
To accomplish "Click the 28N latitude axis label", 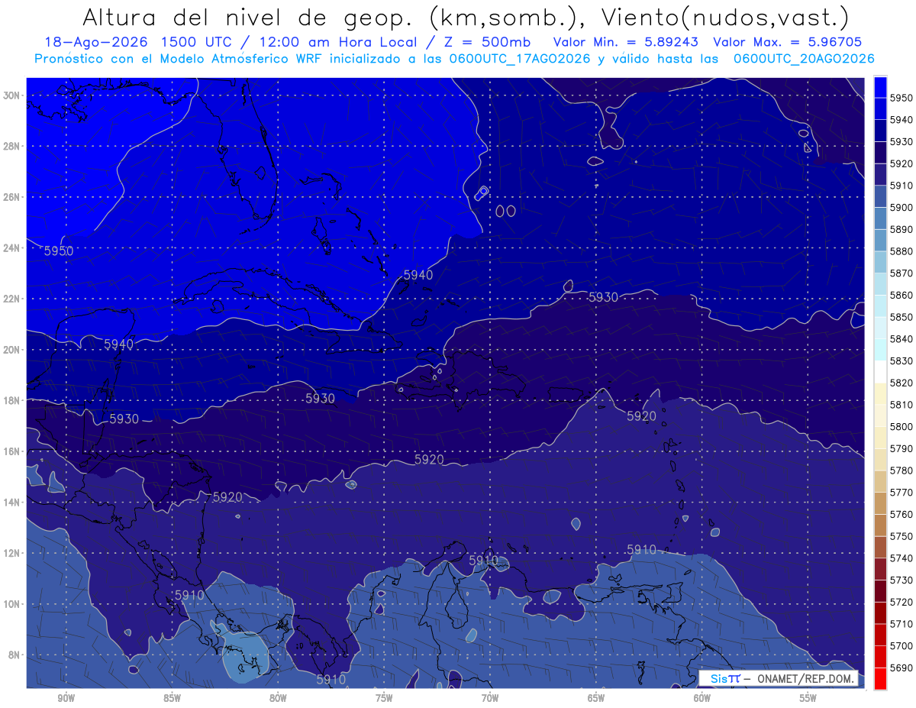I will point(13,146).
